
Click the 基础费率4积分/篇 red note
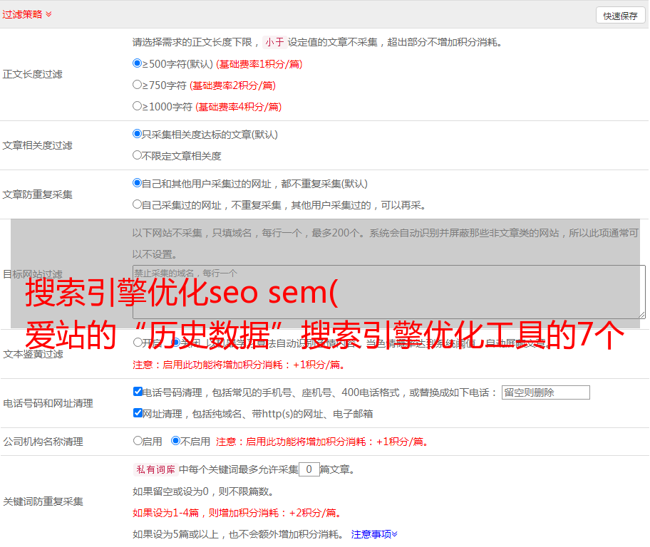pyautogui.click(x=238, y=107)
